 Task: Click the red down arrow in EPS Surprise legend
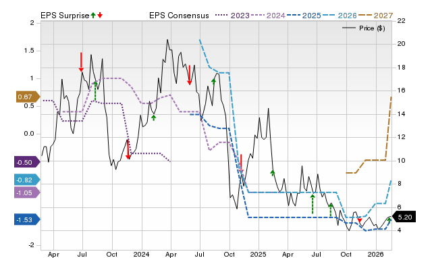coord(100,16)
